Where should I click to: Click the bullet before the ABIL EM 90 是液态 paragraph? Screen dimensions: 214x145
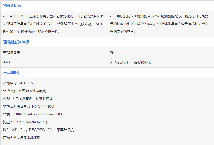point(4,16)
